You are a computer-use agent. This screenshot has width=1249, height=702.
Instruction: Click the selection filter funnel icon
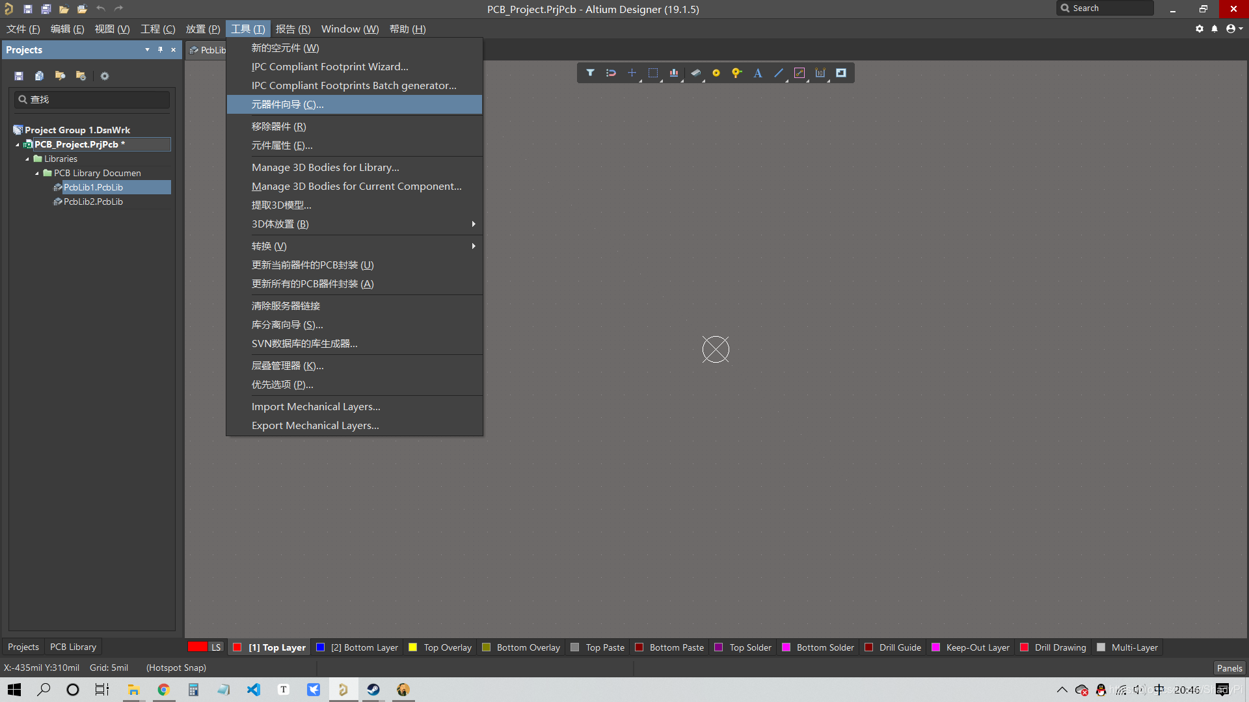pyautogui.click(x=590, y=73)
